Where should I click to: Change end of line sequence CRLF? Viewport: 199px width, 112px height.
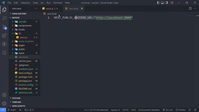click(133, 110)
